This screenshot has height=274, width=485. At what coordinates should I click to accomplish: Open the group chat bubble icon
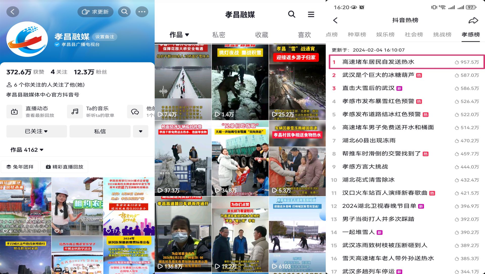coord(135,112)
